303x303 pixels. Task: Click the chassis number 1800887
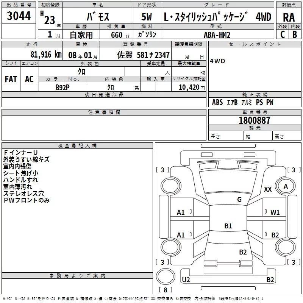254,120
